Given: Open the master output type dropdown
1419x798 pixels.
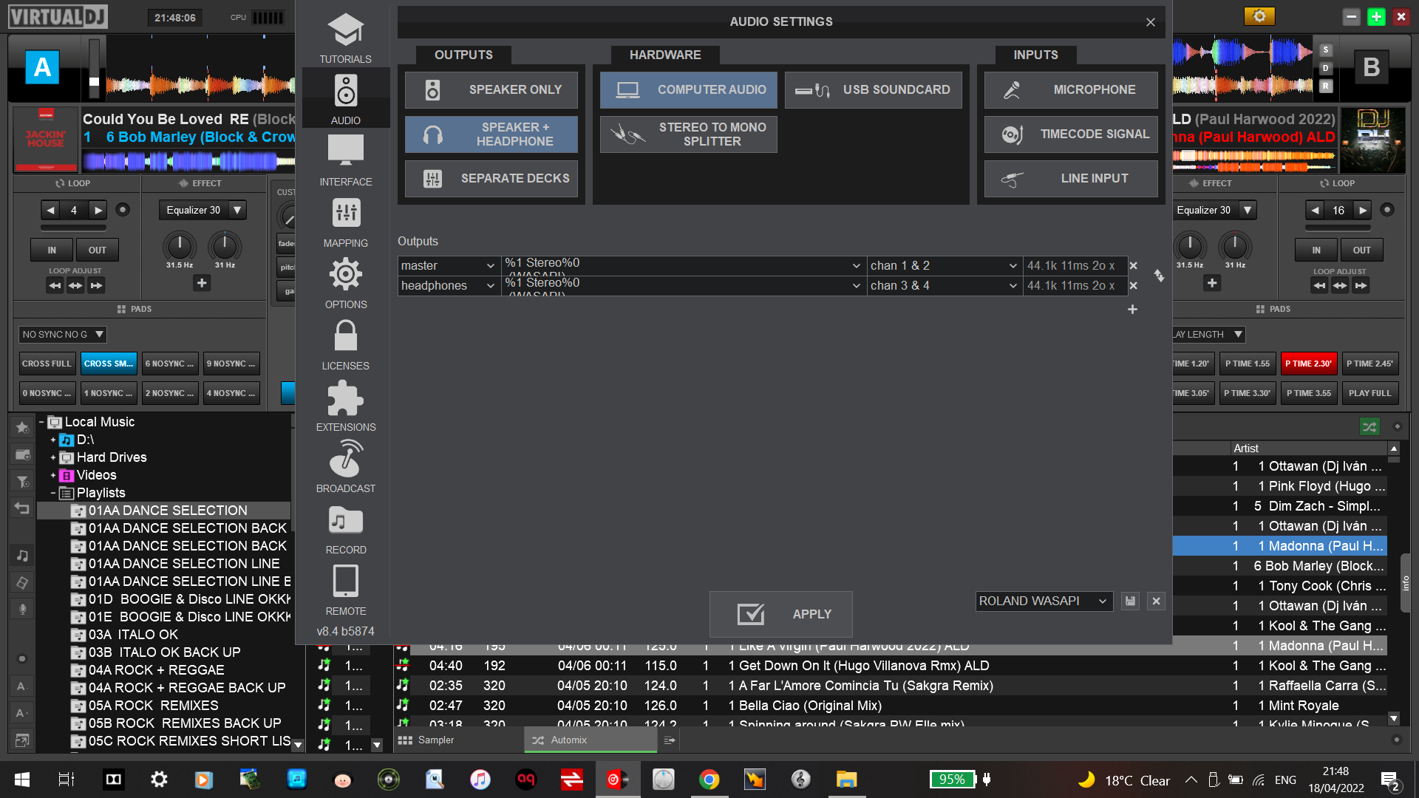Looking at the screenshot, I should [x=449, y=265].
